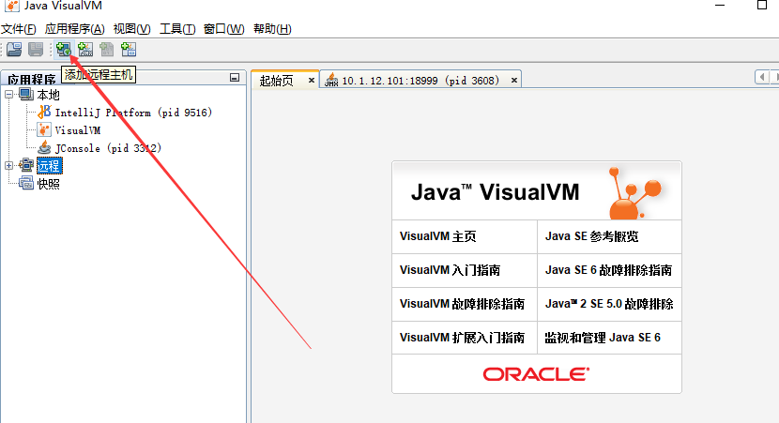Minimize the Java VisualVM window
The height and width of the screenshot is (423, 779).
pos(720,5)
